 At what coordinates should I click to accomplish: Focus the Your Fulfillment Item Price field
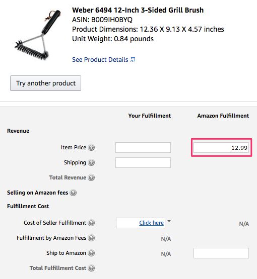143,147
